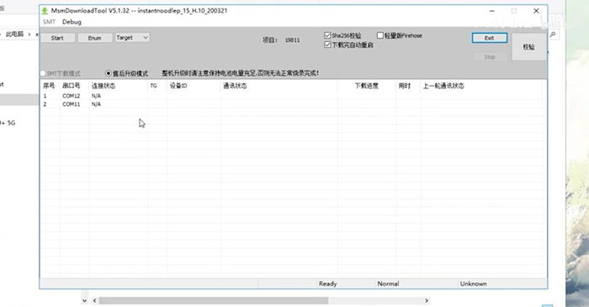Image resolution: width=589 pixels, height=307 pixels.
Task: Open the SMT menu
Action: click(x=49, y=22)
